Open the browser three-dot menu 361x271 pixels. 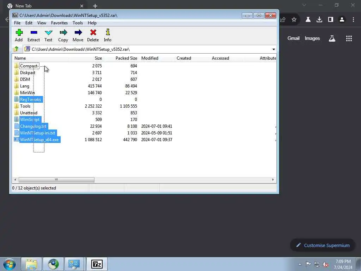click(x=353, y=20)
